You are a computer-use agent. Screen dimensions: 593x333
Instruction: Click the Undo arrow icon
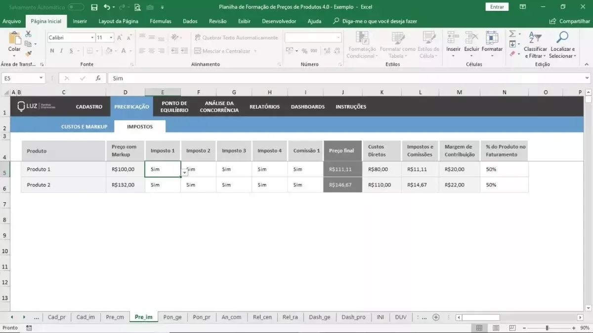click(x=107, y=7)
